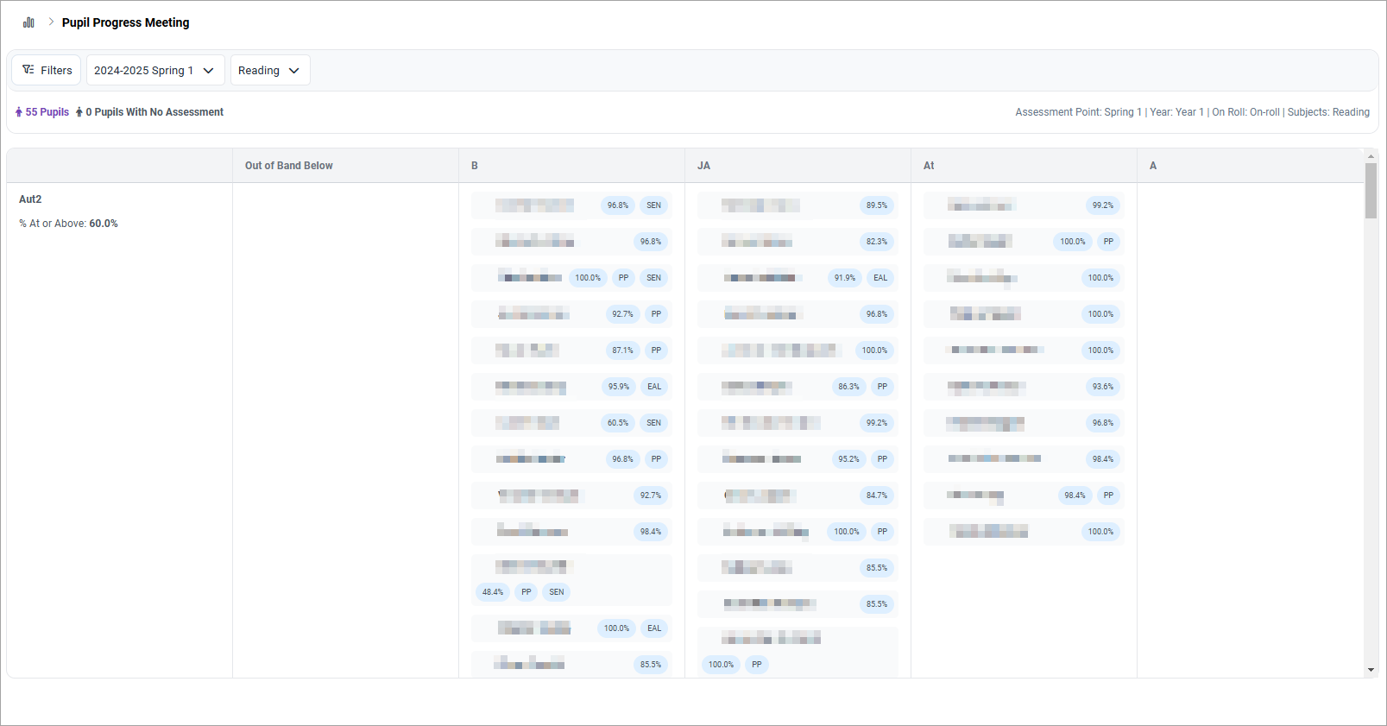Click the vertical scrollbar thumb
Screen dimensions: 1387x726
(1371, 191)
